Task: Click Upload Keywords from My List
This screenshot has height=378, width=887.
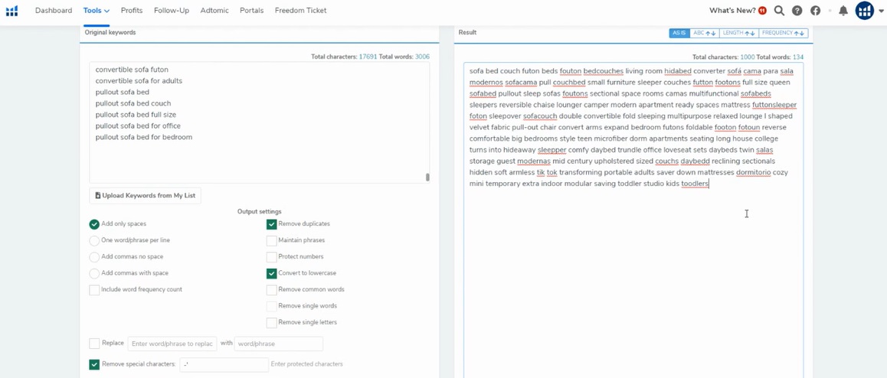Action: [145, 195]
